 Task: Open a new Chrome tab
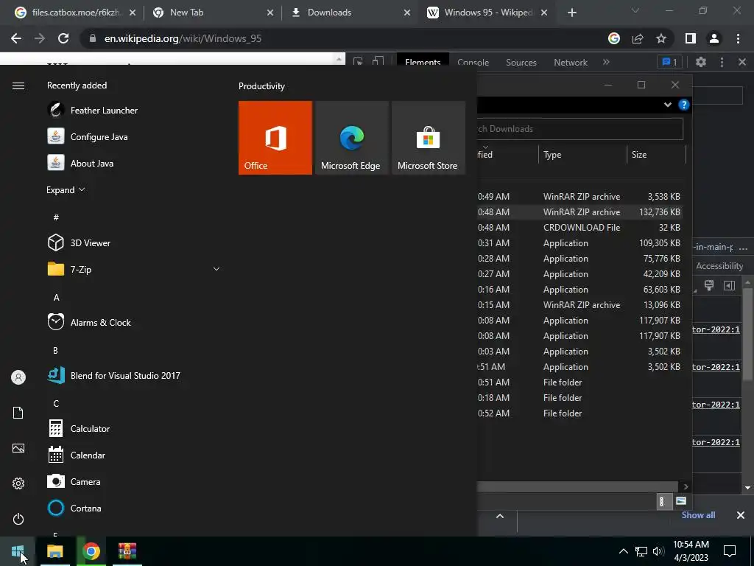click(571, 13)
